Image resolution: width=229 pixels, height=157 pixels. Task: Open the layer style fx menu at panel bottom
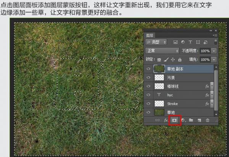tap(166, 120)
